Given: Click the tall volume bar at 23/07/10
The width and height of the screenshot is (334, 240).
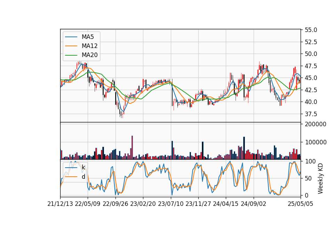Looking at the screenshot, I should [x=172, y=150].
